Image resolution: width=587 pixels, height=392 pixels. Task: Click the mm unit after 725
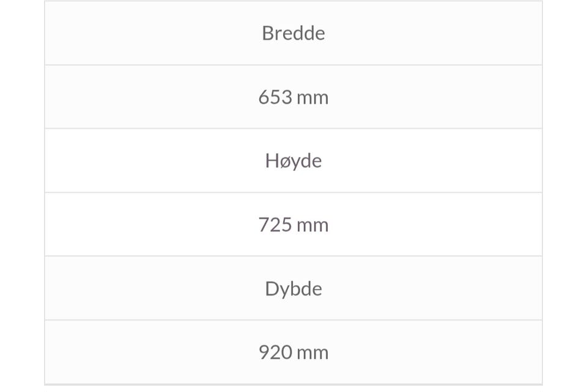(x=312, y=227)
